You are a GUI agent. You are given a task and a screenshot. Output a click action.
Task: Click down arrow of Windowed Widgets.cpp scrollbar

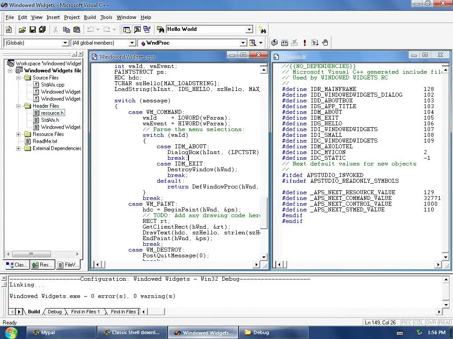coord(264,257)
